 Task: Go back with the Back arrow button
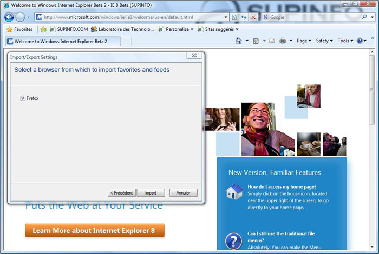(x=9, y=17)
